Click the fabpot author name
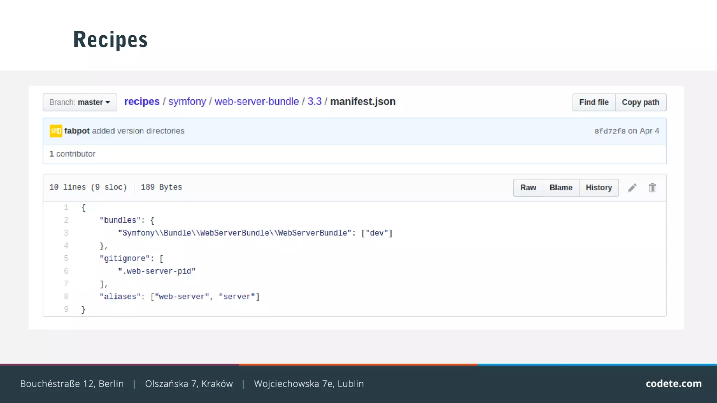The height and width of the screenshot is (403, 717). coord(77,131)
